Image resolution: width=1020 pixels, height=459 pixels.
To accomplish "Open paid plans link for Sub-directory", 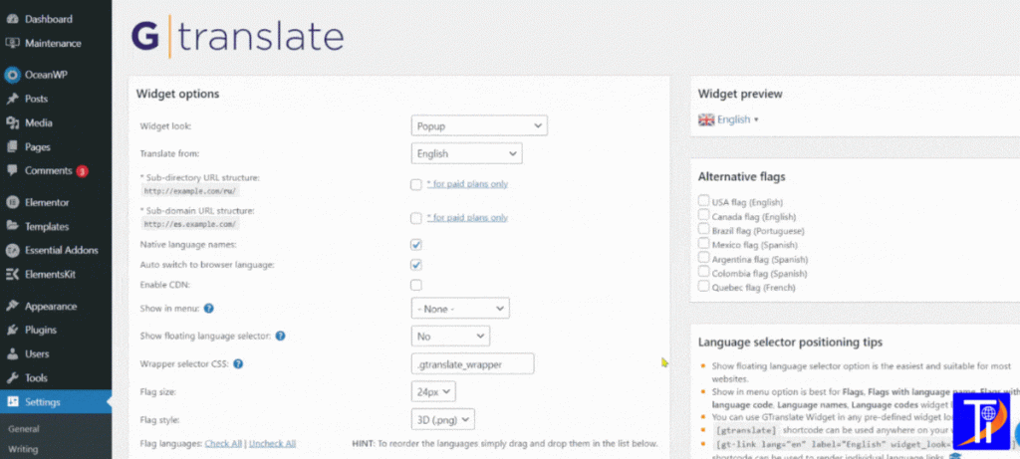I will click(x=467, y=184).
